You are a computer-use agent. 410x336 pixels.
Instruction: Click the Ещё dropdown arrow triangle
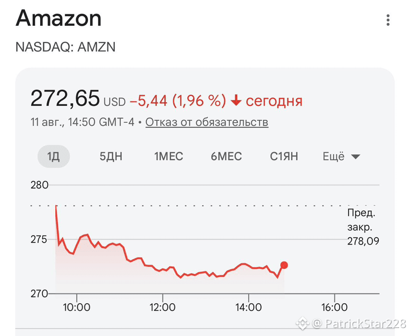356,157
